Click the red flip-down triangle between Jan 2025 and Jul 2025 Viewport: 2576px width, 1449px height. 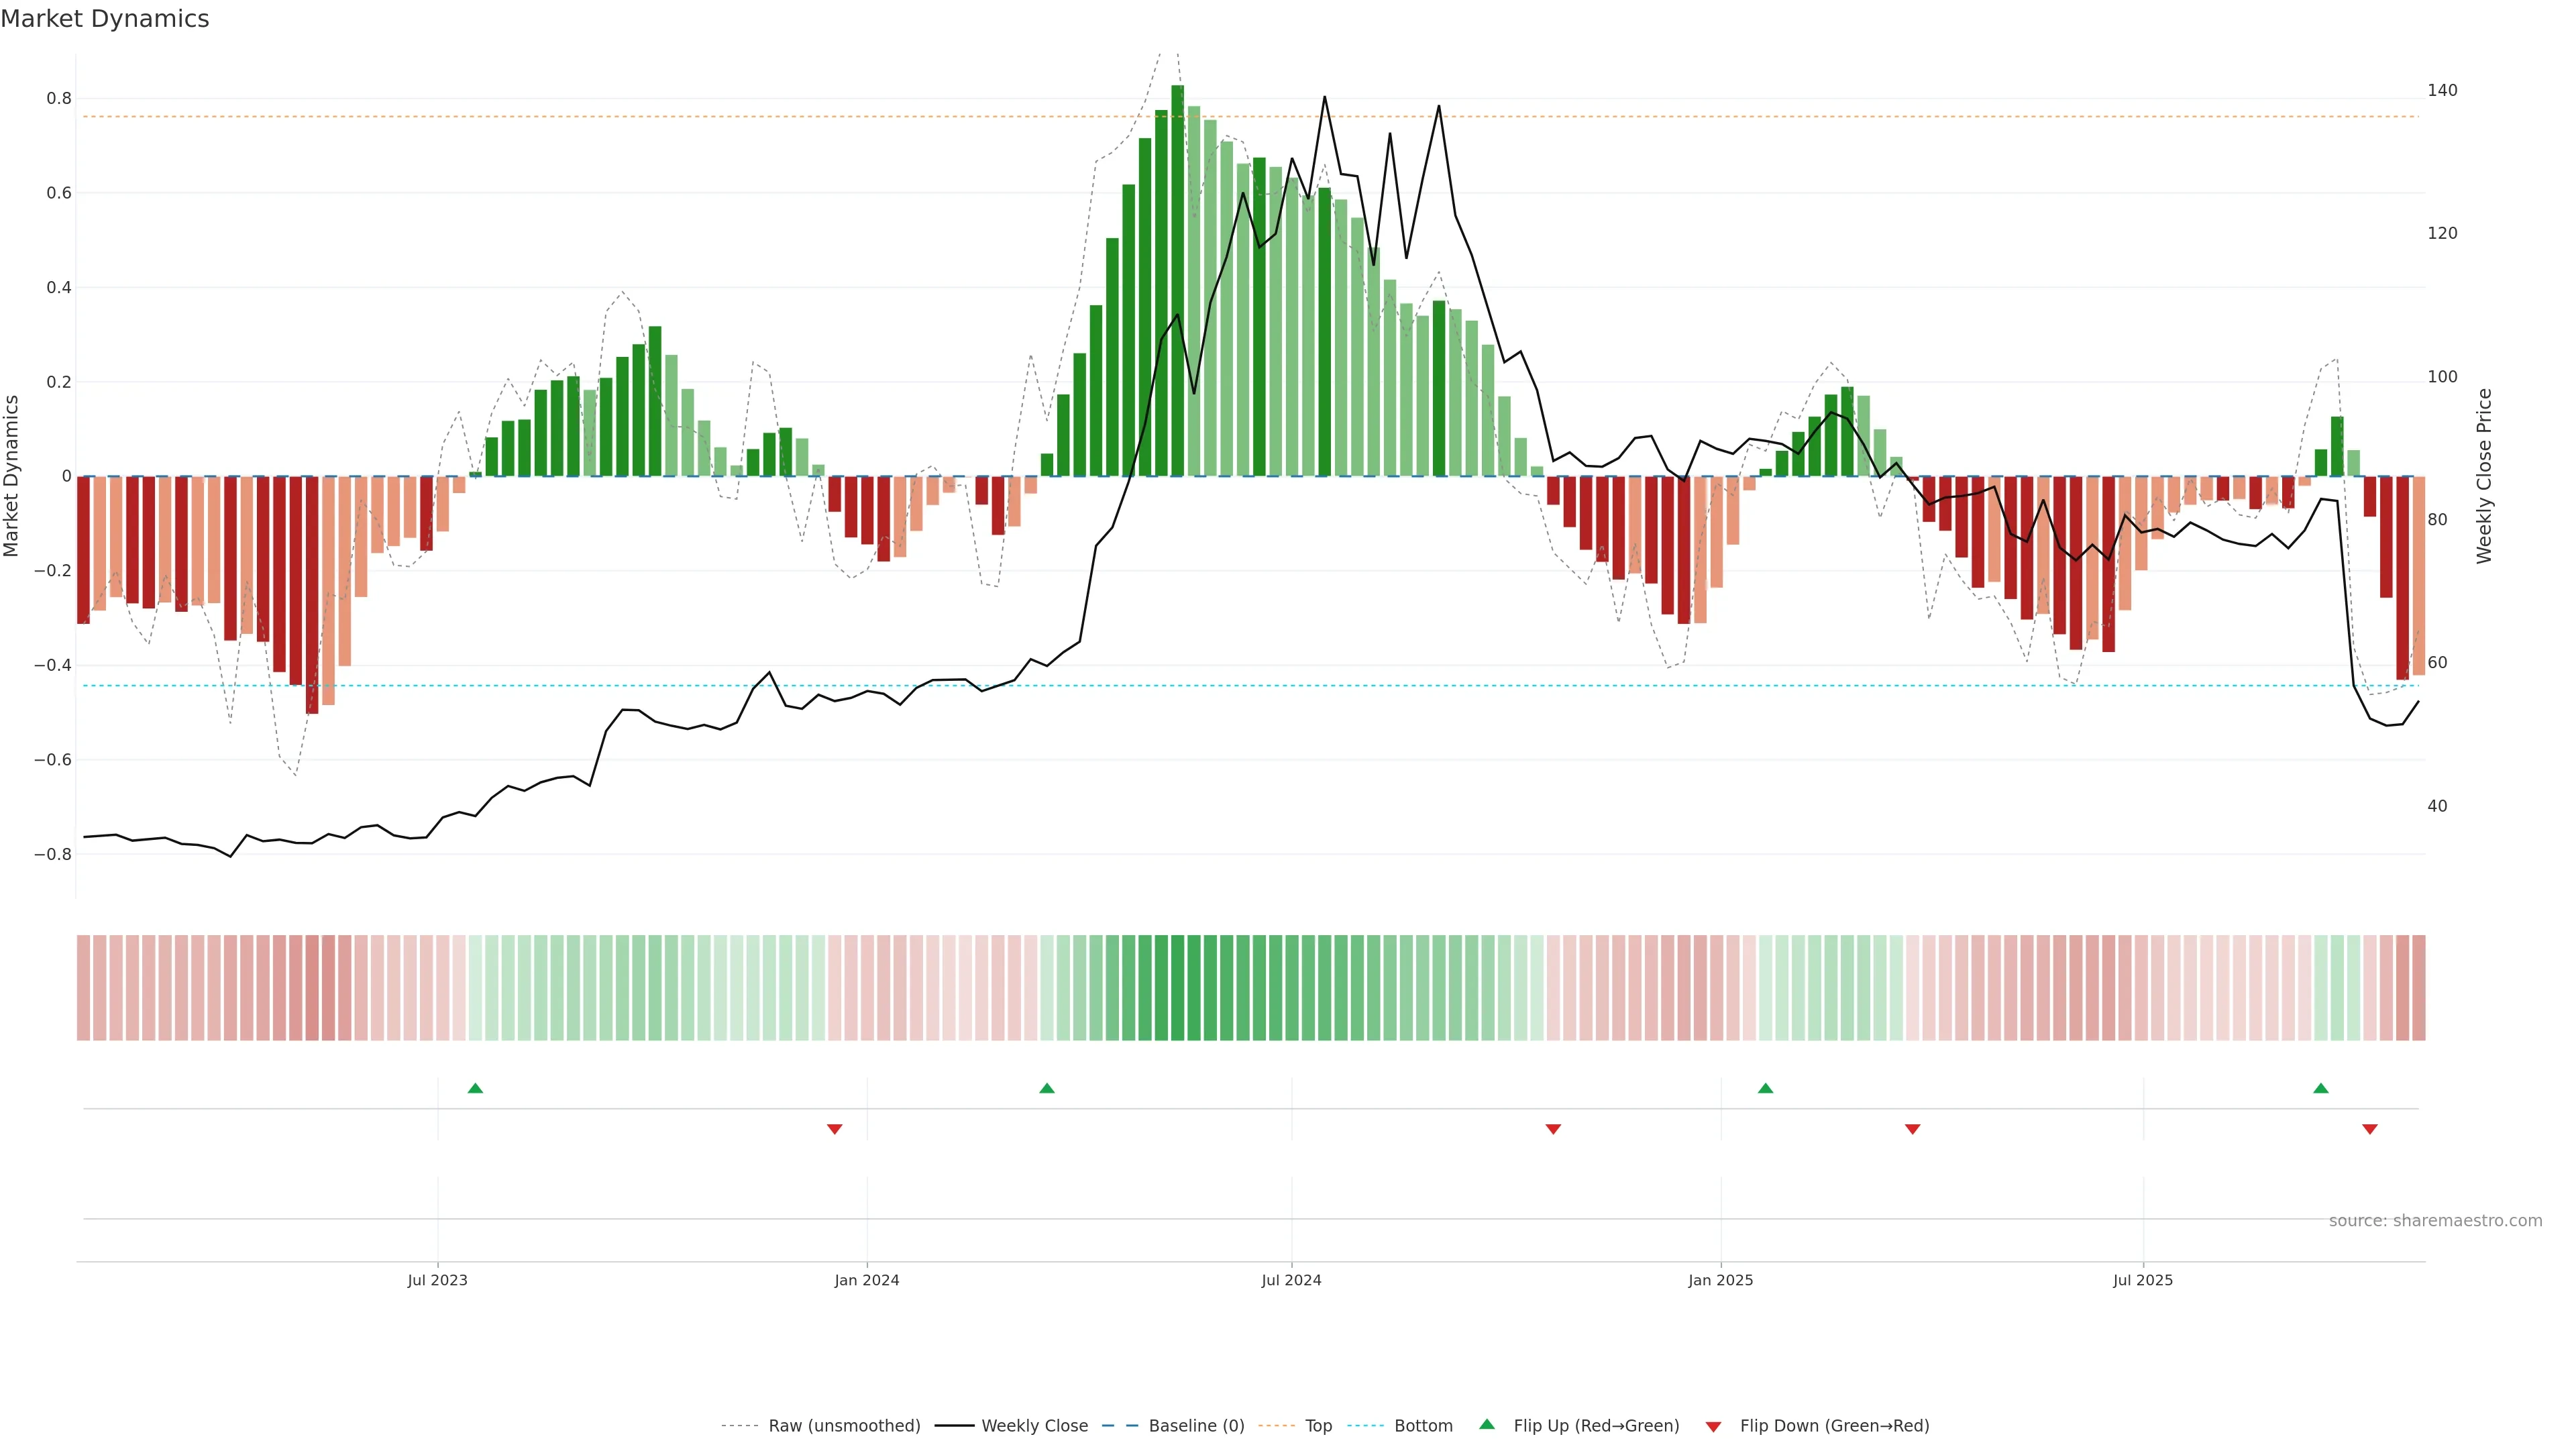(1913, 1129)
